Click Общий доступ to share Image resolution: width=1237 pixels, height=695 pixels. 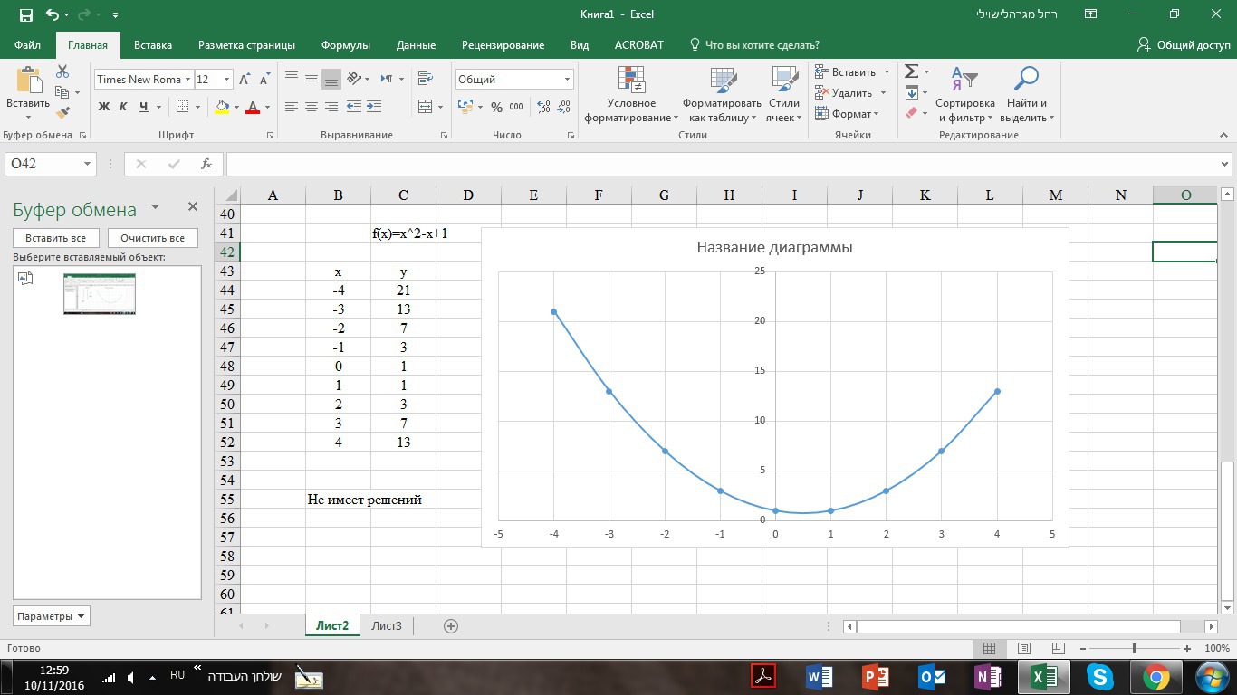tap(1184, 45)
